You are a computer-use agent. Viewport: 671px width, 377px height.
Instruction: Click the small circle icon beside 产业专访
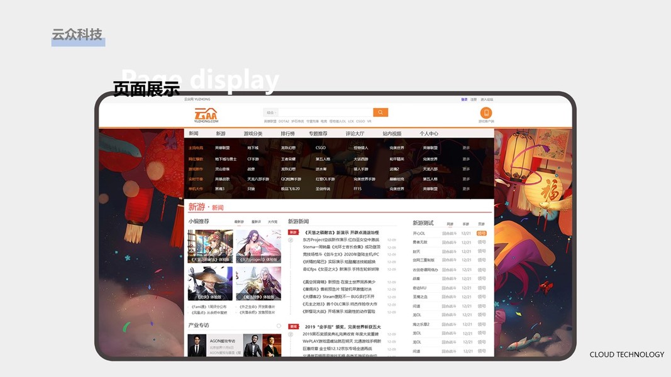coord(279,325)
